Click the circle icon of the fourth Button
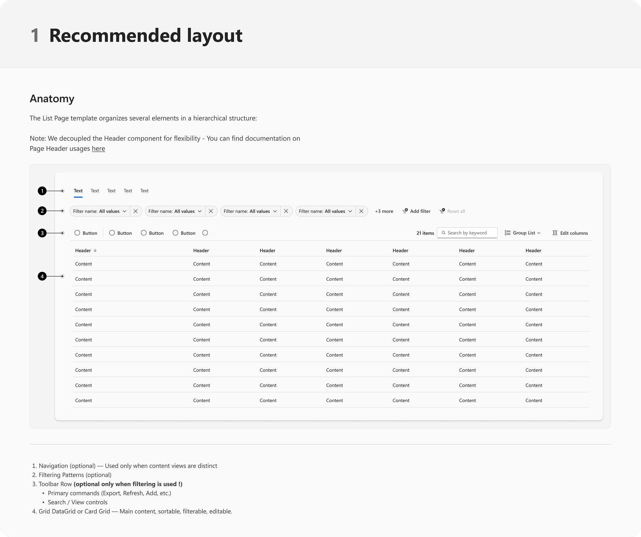Image resolution: width=641 pixels, height=537 pixels. (175, 233)
